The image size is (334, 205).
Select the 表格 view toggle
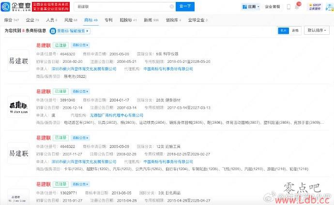pos(295,30)
